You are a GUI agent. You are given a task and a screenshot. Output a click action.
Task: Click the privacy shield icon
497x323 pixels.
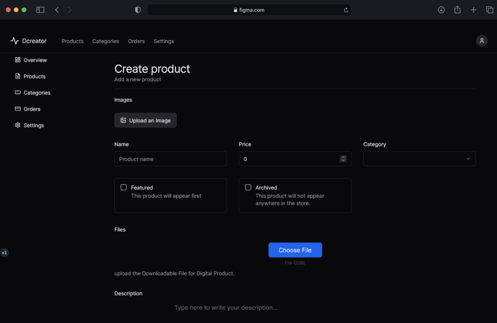138,10
